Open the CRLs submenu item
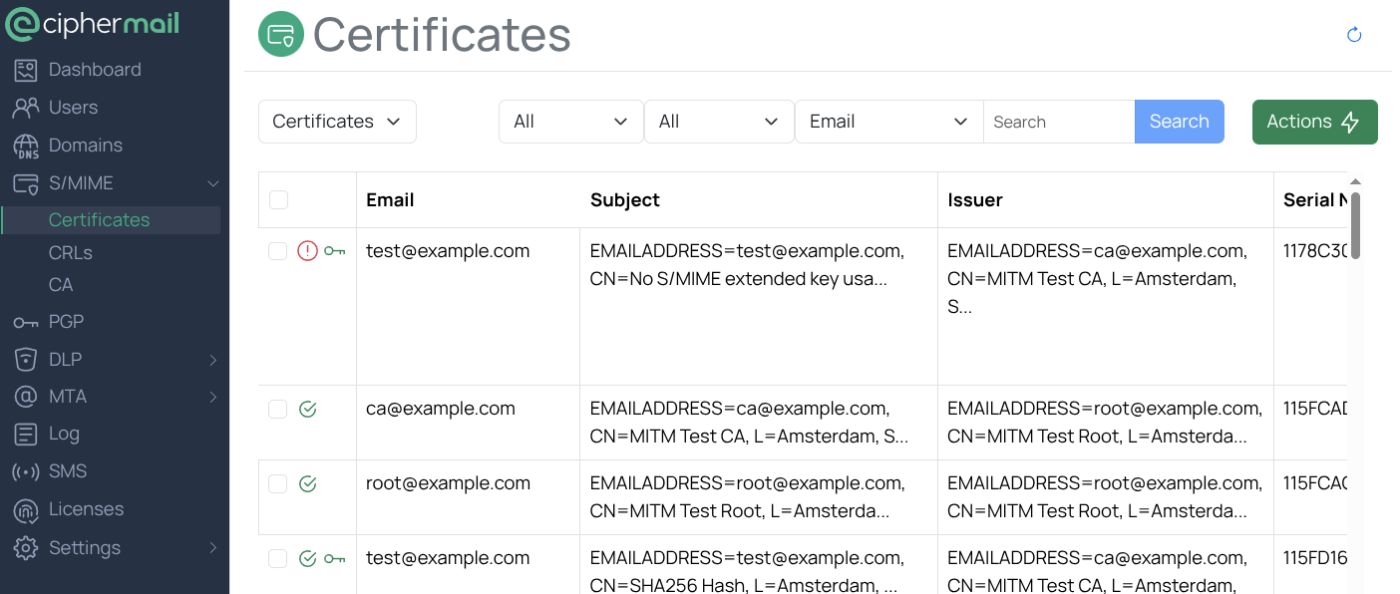This screenshot has width=1400, height=594. (70, 253)
